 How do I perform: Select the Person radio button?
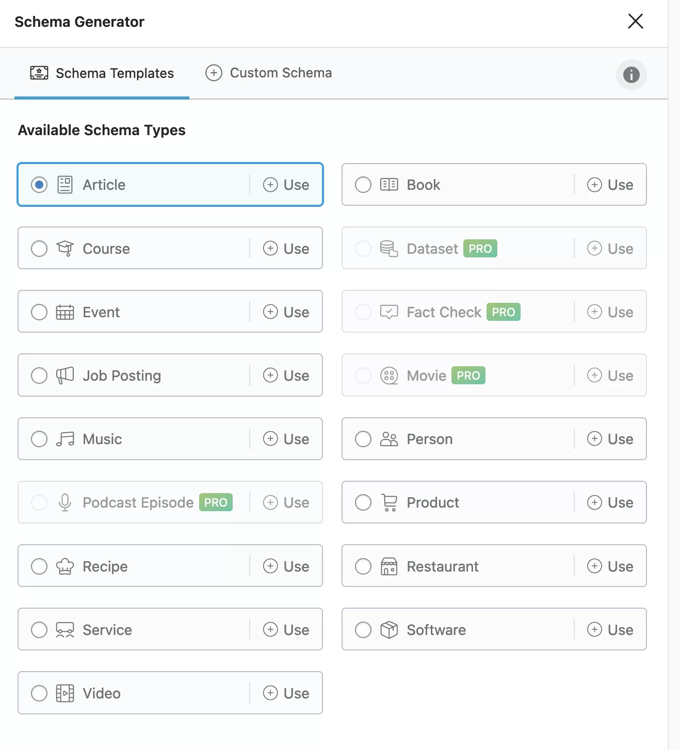click(x=363, y=439)
